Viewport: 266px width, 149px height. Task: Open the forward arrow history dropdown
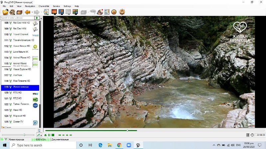(x=41, y=12)
